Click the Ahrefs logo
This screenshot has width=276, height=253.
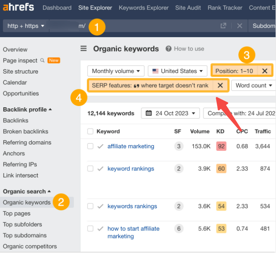point(18,7)
